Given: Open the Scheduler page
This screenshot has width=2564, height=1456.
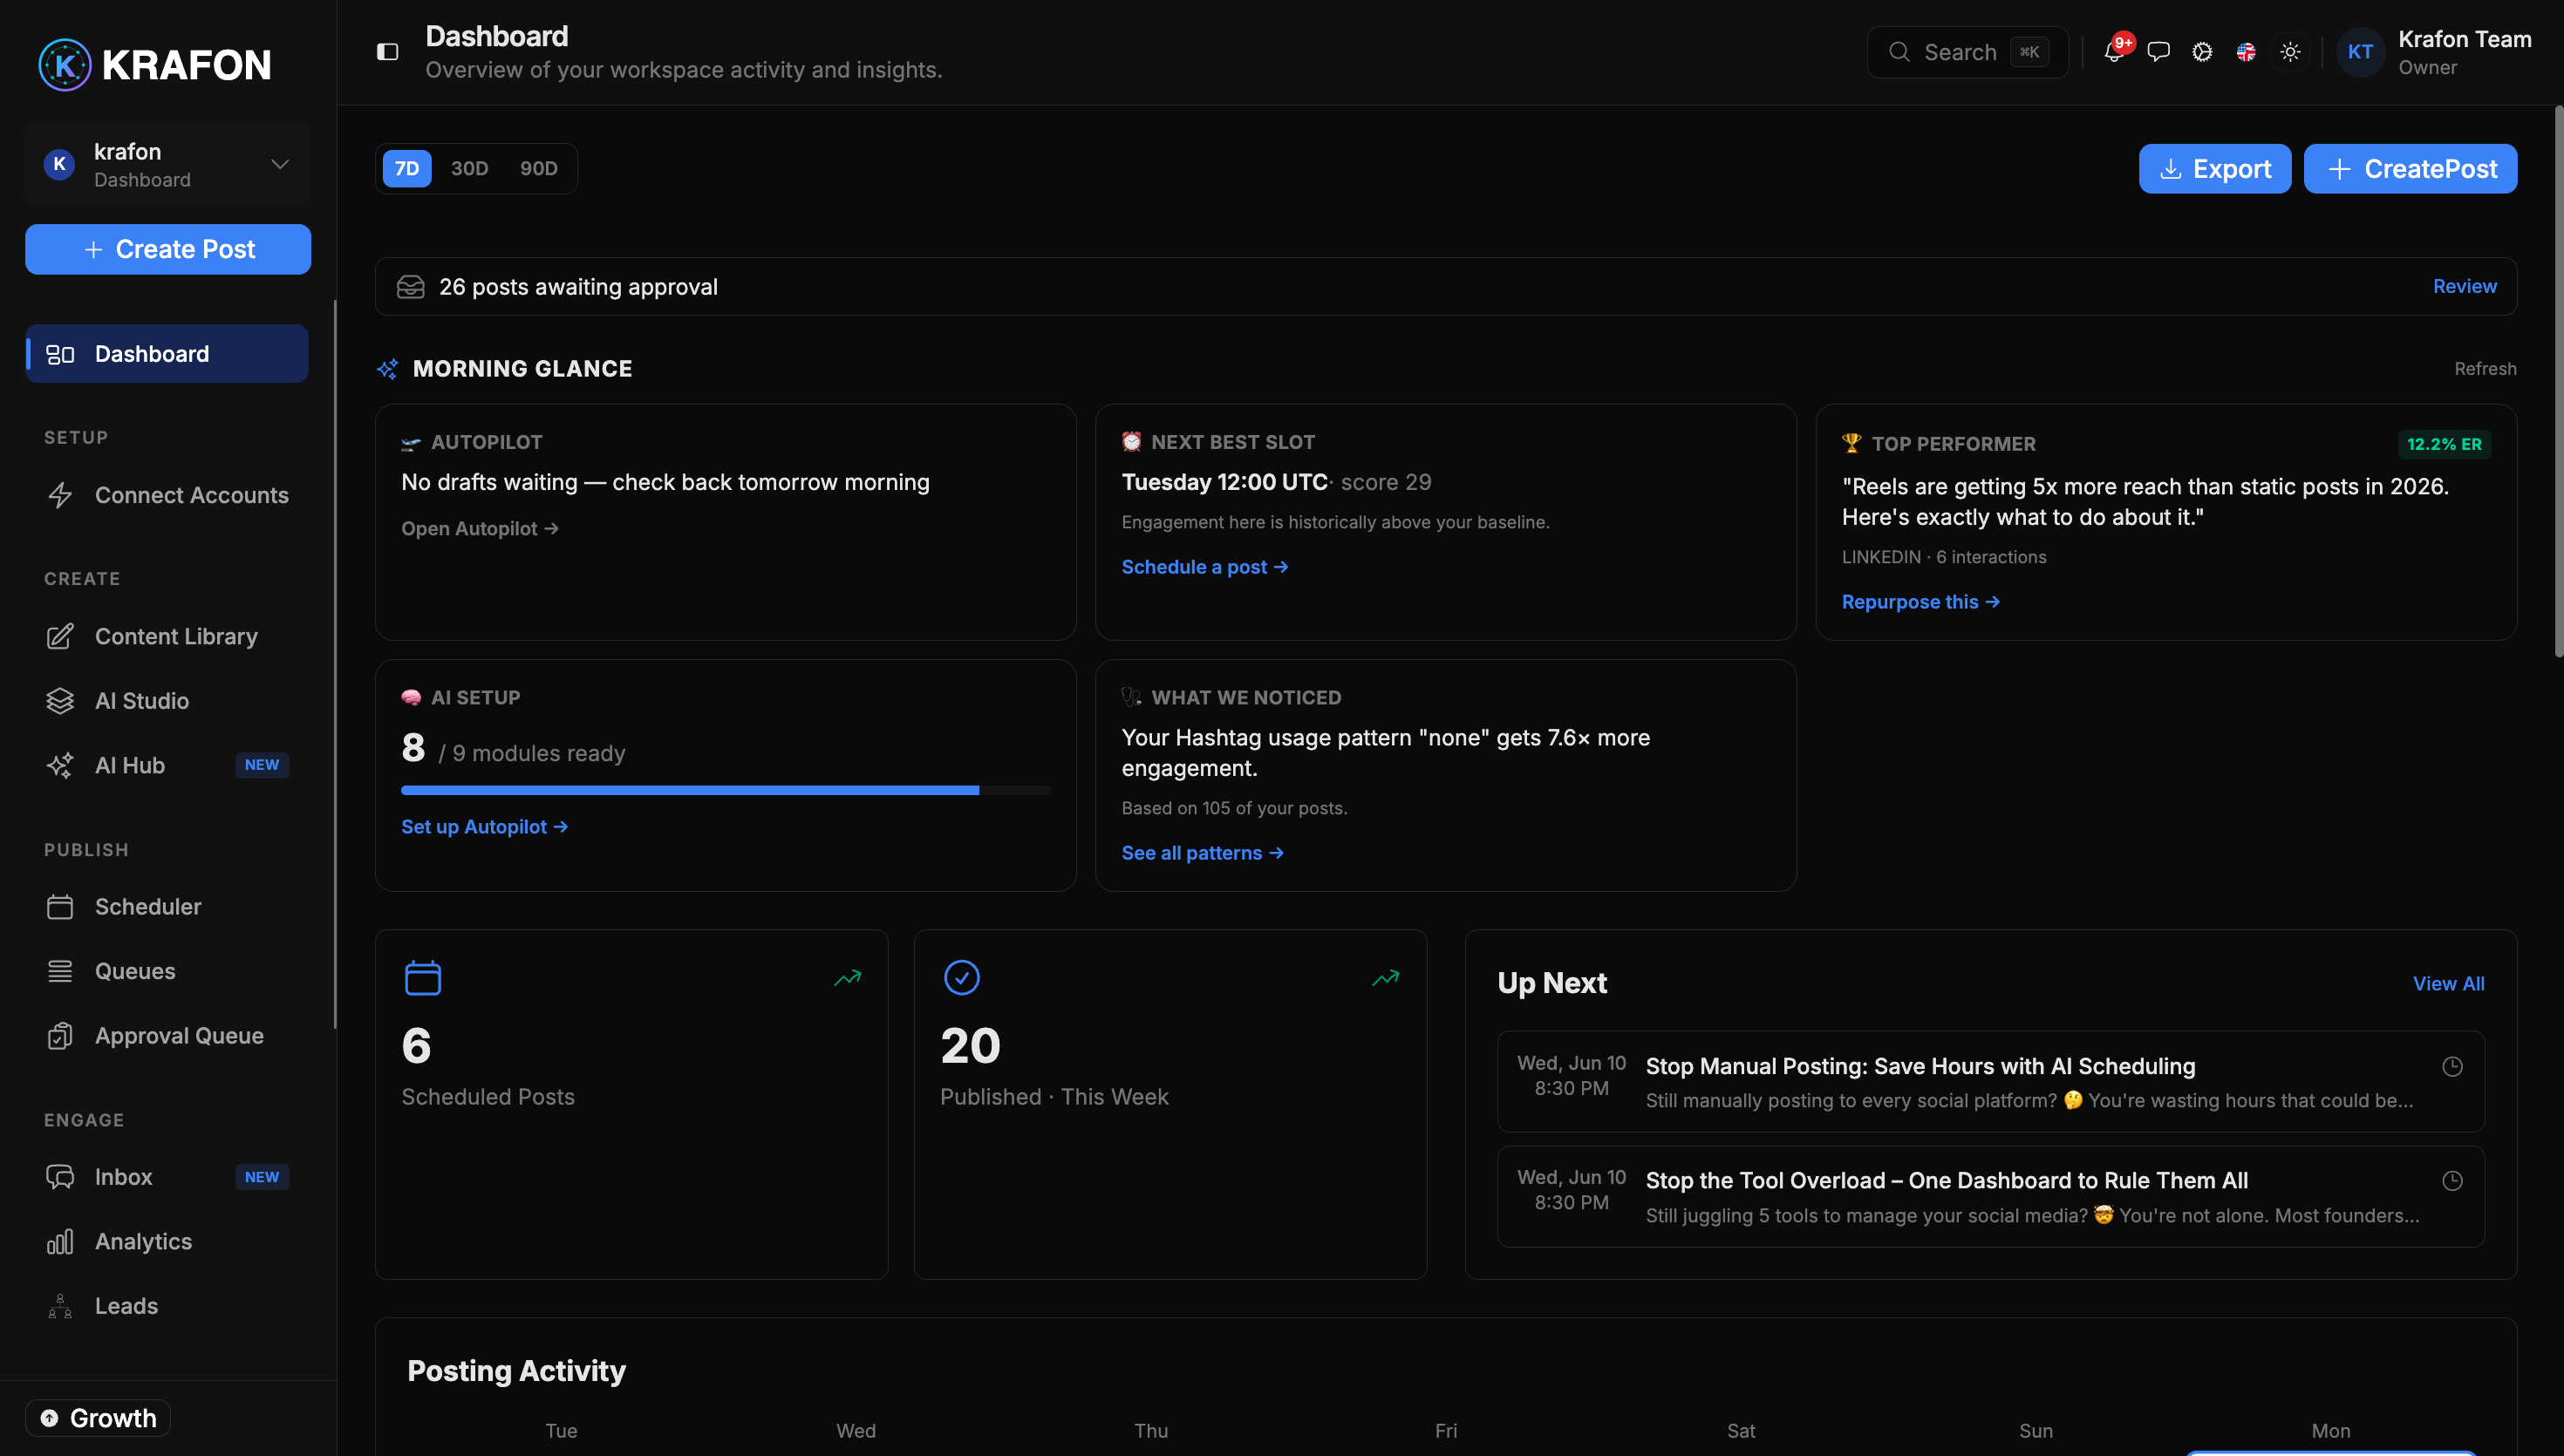Looking at the screenshot, I should click(x=167, y=907).
